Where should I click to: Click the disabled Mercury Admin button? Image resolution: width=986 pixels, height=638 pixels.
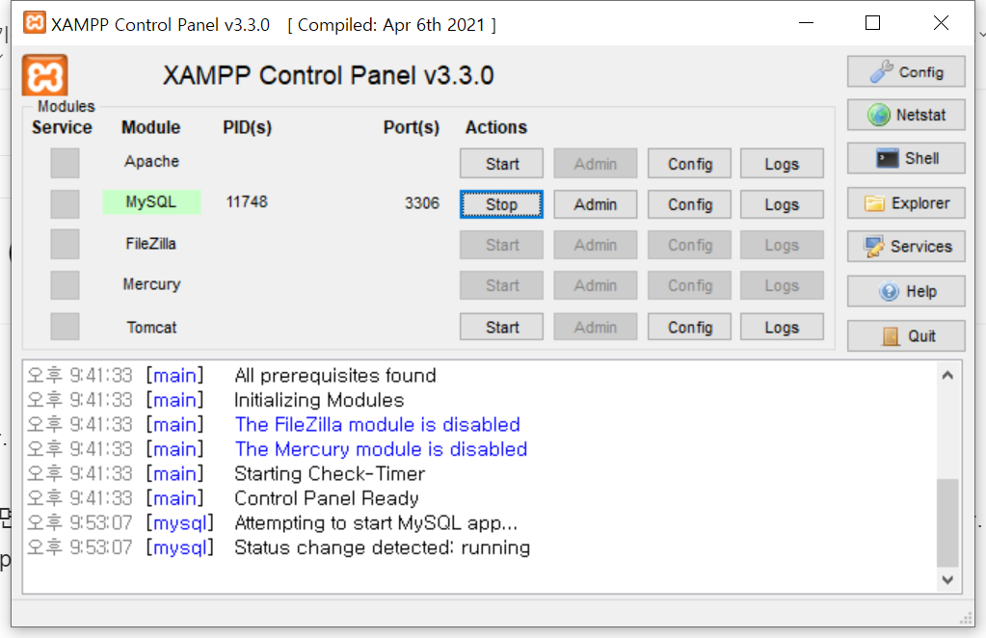[595, 285]
